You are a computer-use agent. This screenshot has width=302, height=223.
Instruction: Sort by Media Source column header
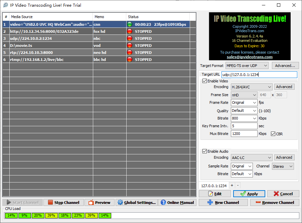click(x=51, y=17)
